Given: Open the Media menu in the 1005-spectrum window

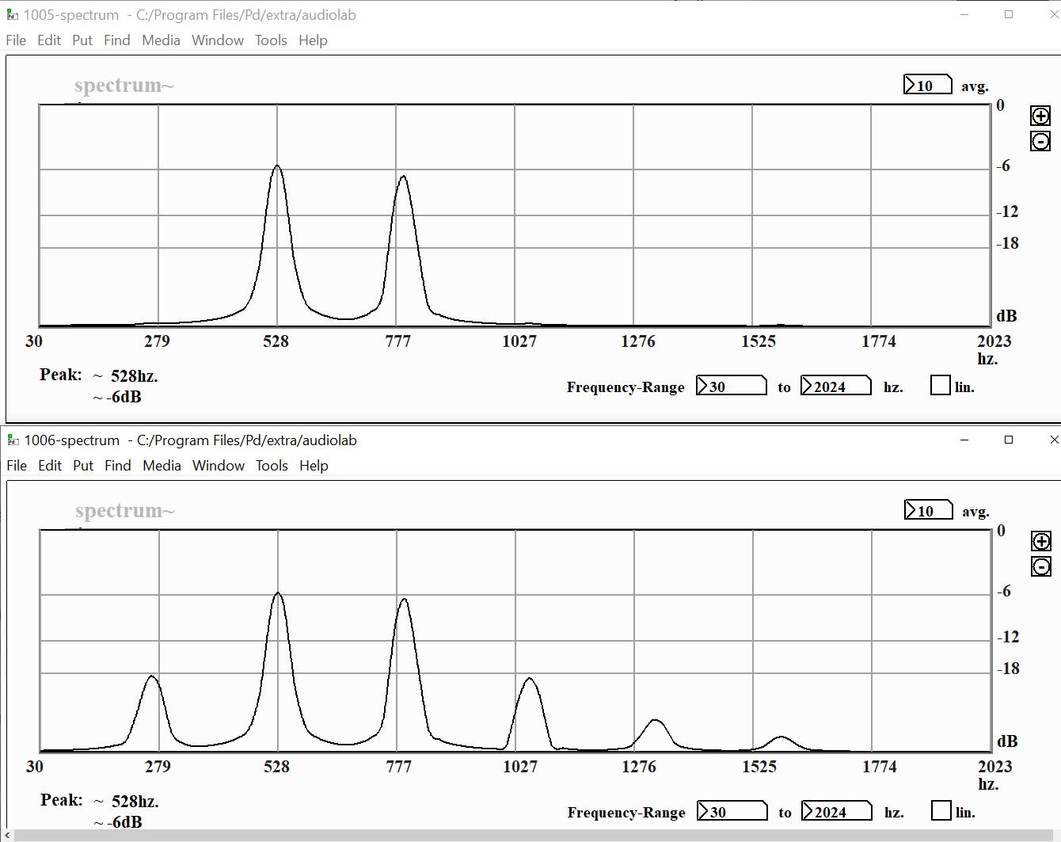Looking at the screenshot, I should (x=161, y=40).
